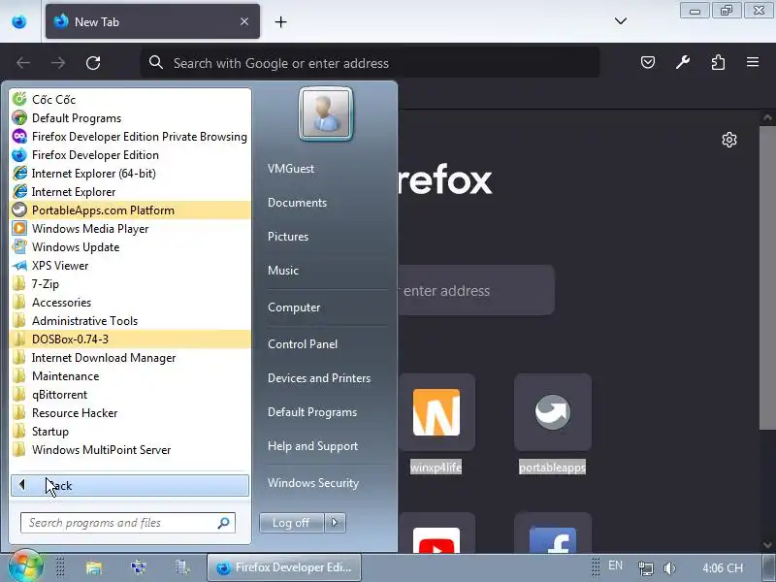Open the Pocket save icon
This screenshot has width=776, height=582.
tap(648, 62)
